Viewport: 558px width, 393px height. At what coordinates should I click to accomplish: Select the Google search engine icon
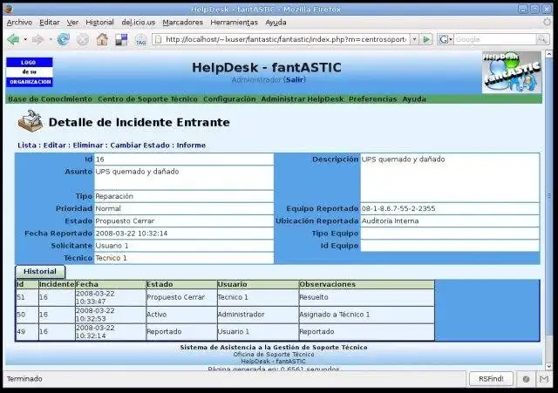click(443, 39)
